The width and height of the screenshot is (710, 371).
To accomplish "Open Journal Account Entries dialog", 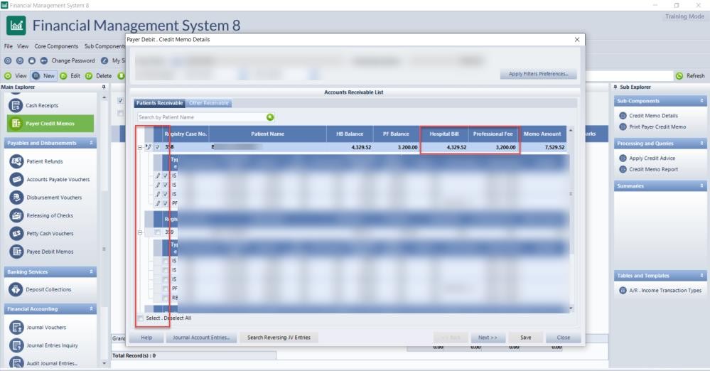I will click(201, 338).
